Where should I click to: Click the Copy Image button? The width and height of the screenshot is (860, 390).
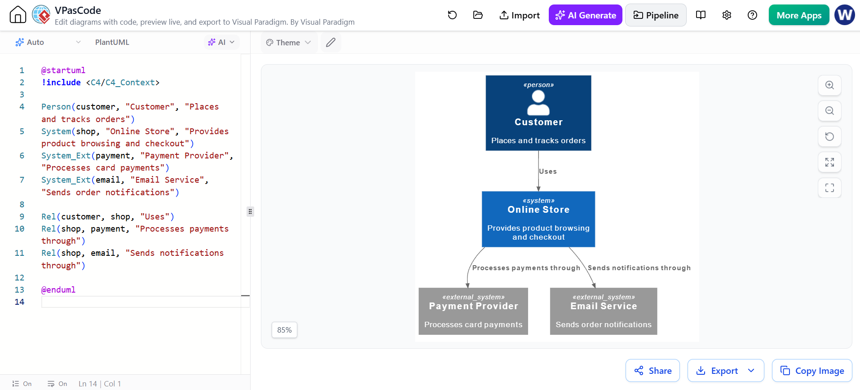pos(812,371)
